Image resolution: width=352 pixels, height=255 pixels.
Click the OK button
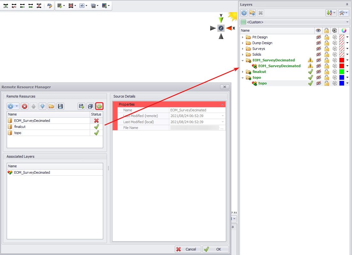coord(216,249)
